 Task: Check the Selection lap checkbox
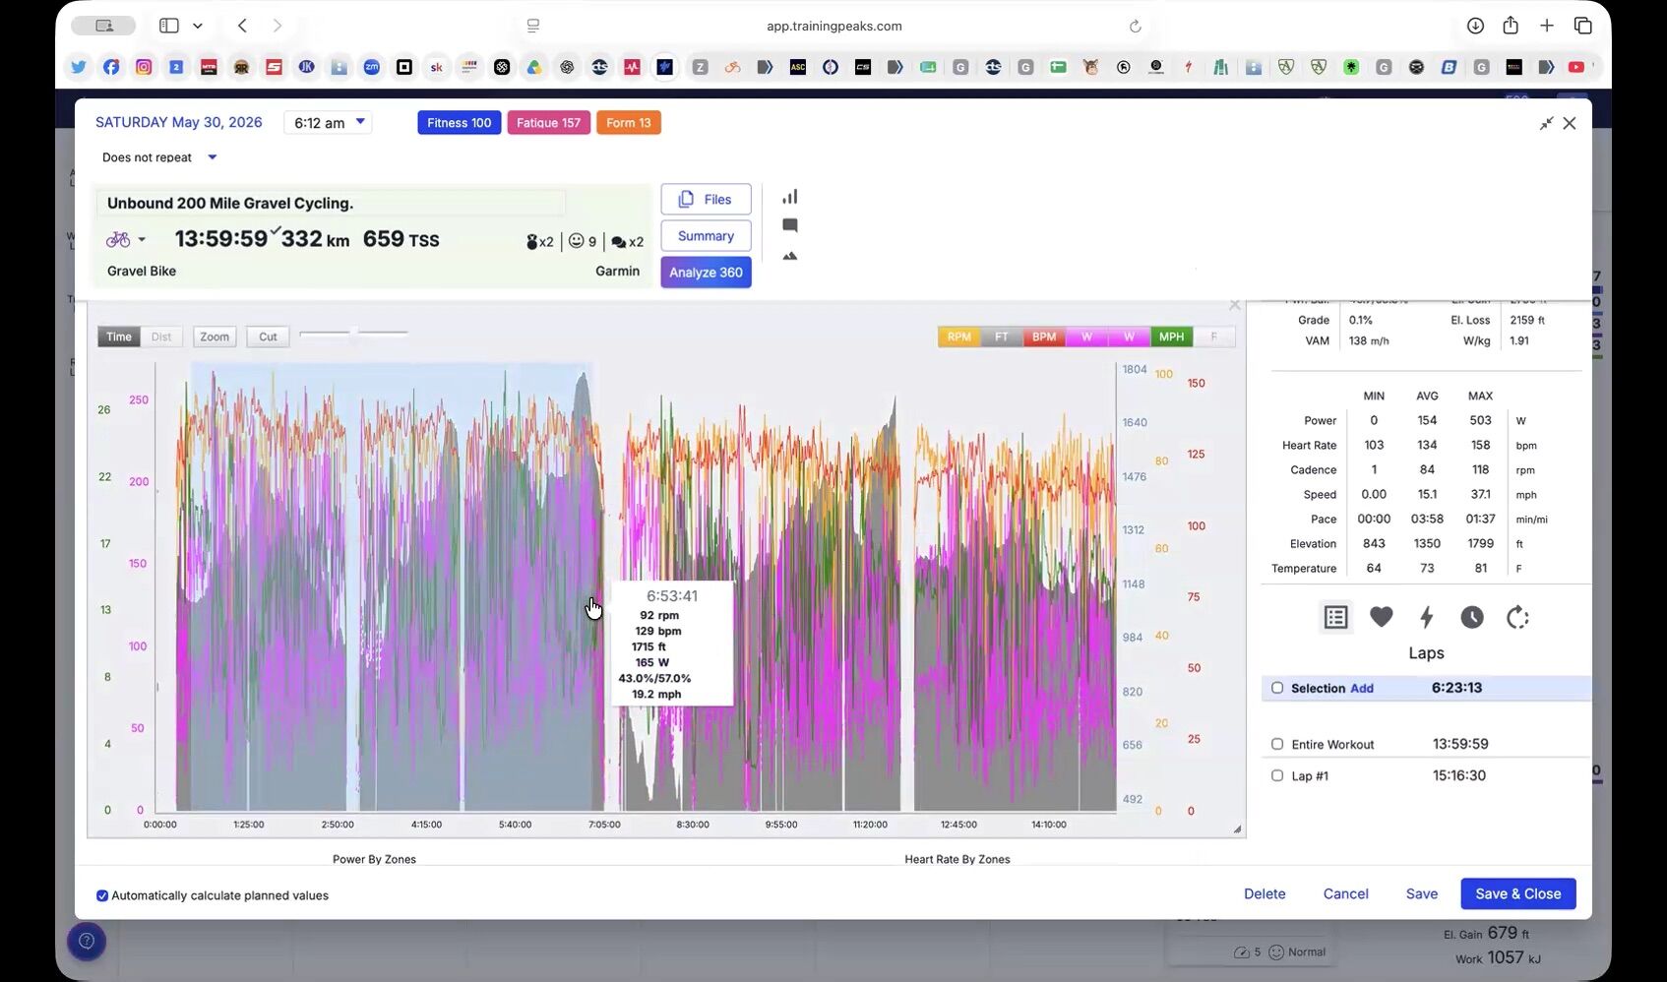1277,688
